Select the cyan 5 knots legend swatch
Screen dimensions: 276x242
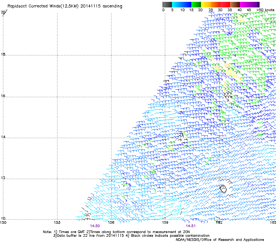pyautogui.click(x=176, y=4)
